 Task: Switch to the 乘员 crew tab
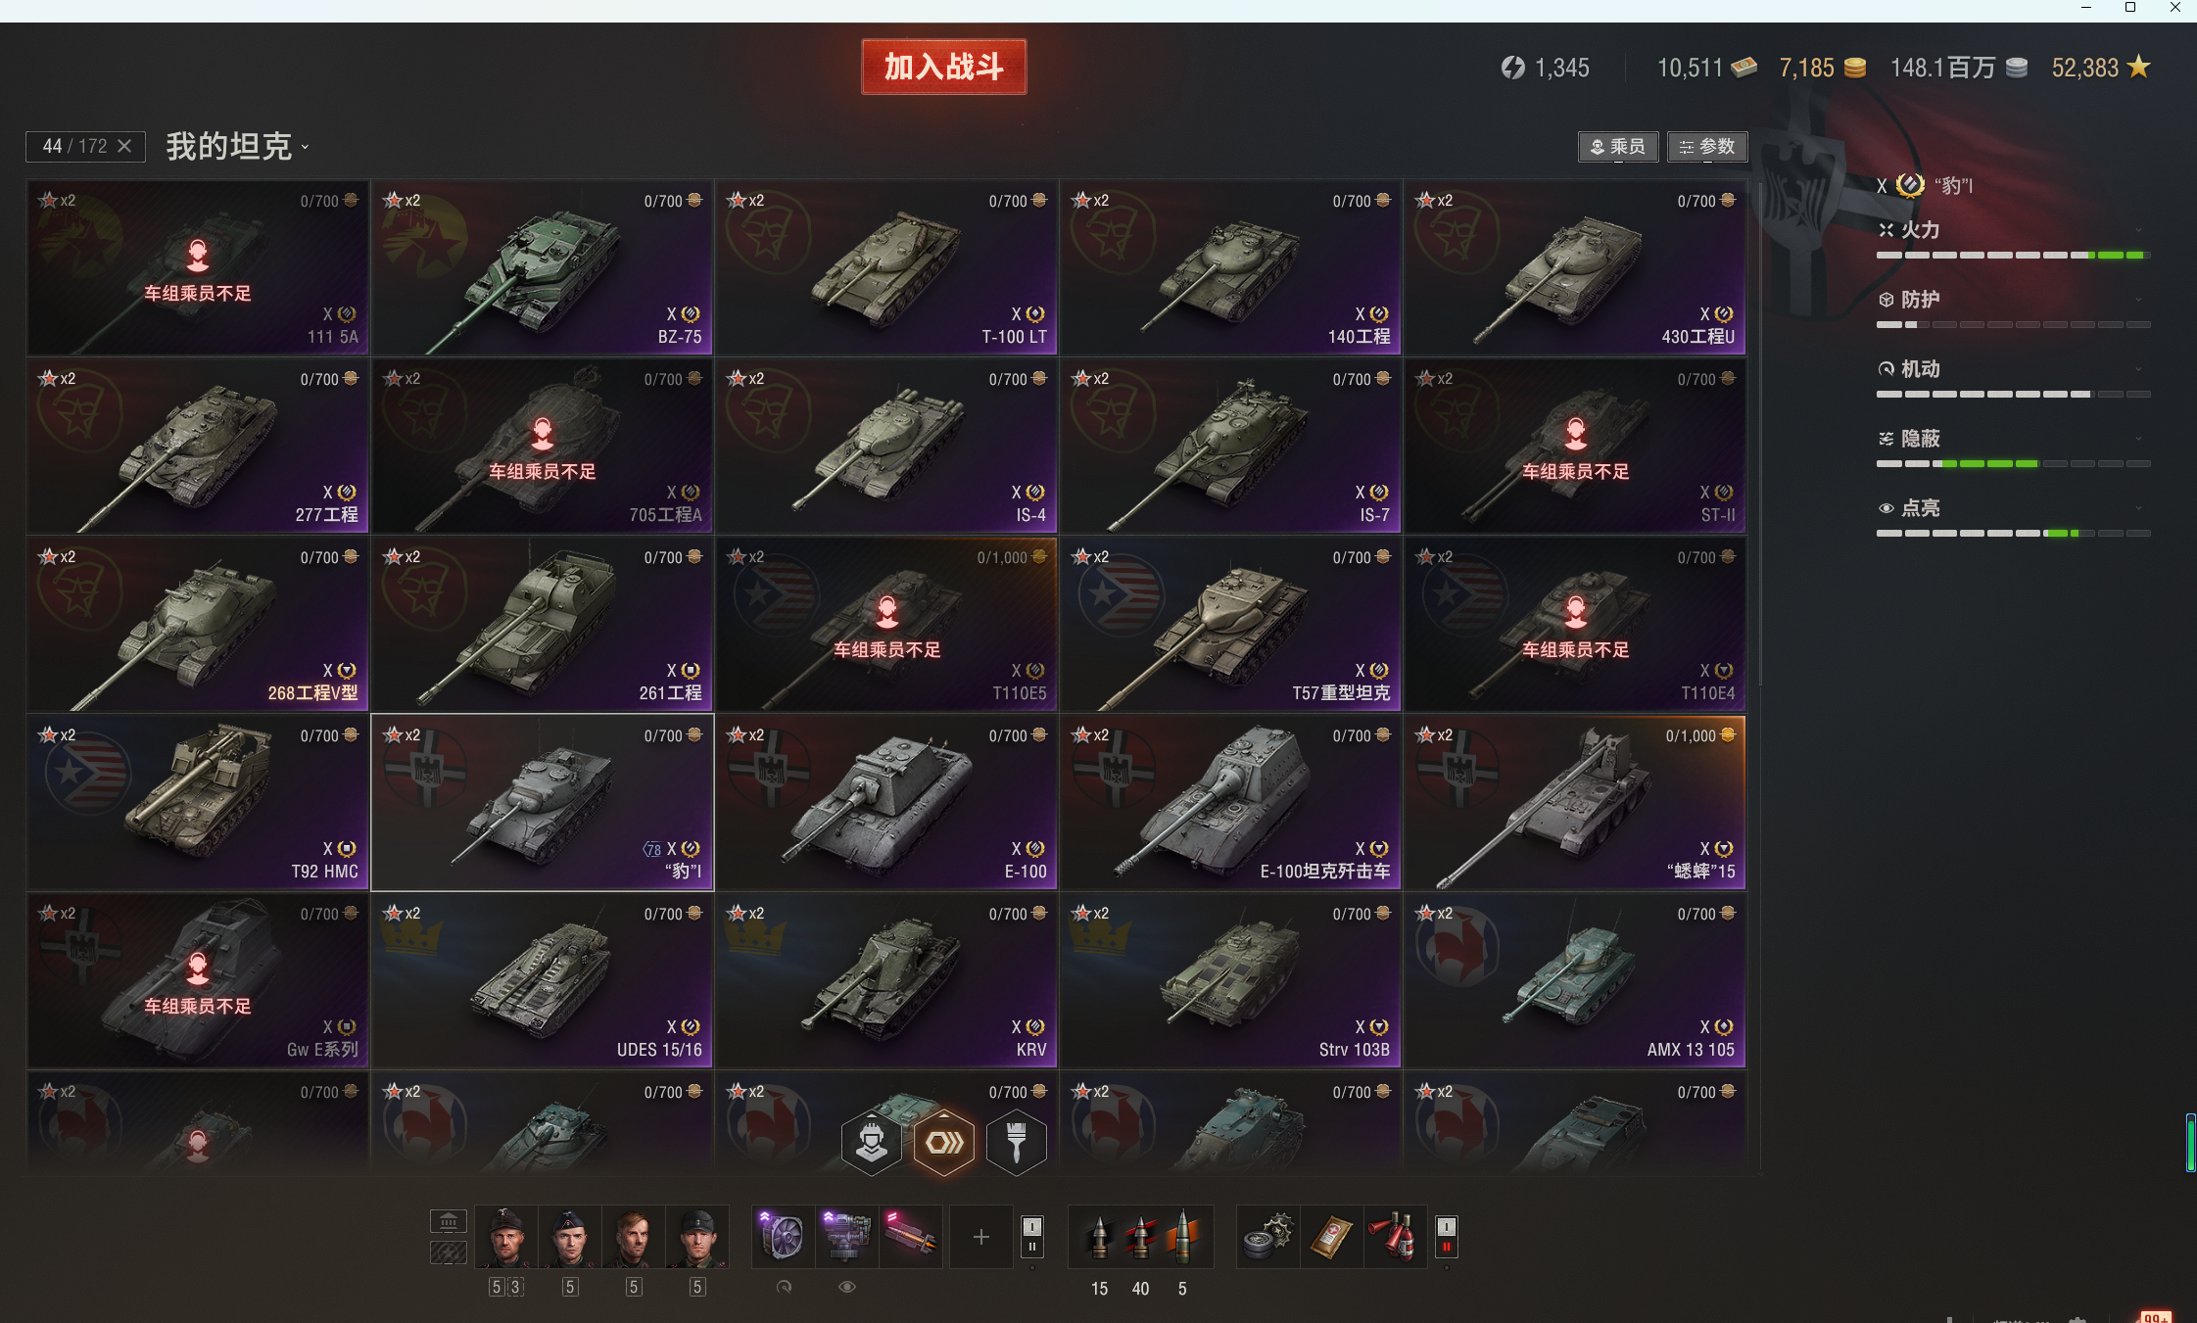[x=1618, y=146]
